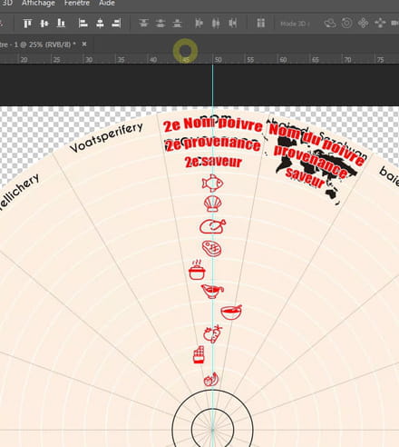This screenshot has height=447, width=399.
Task: Select the 3D slide object icon
Action: [380, 24]
